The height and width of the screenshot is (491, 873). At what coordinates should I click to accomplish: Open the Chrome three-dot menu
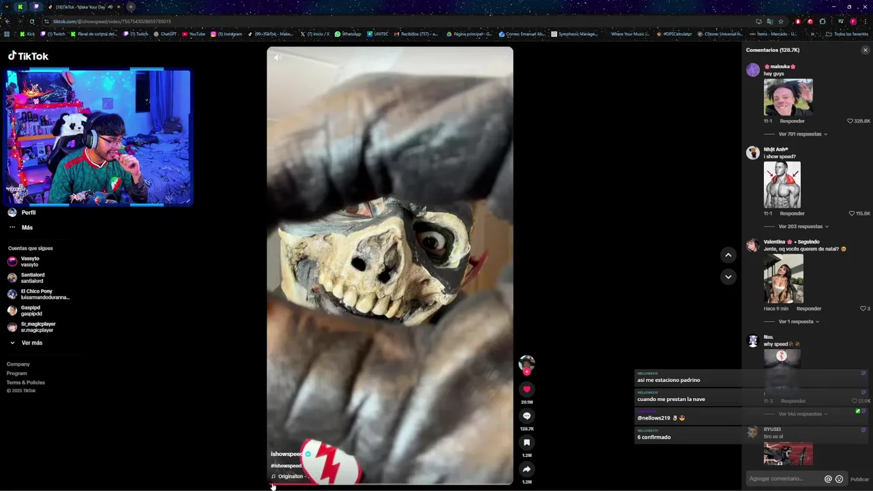tap(865, 21)
